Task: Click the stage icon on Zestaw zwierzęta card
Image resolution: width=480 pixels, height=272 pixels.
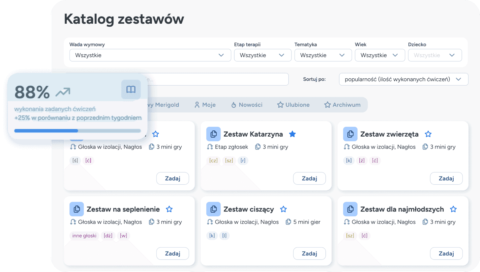Action: tap(346, 147)
